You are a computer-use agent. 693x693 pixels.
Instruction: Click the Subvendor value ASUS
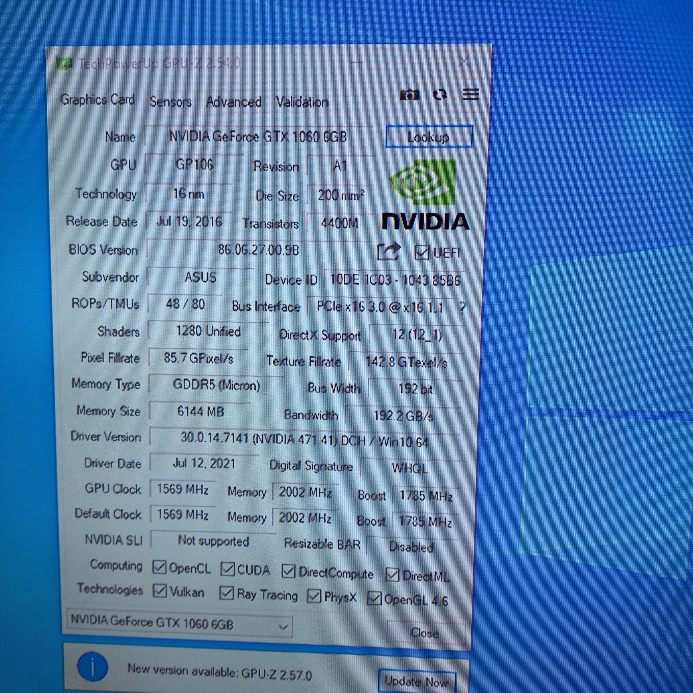coord(201,278)
